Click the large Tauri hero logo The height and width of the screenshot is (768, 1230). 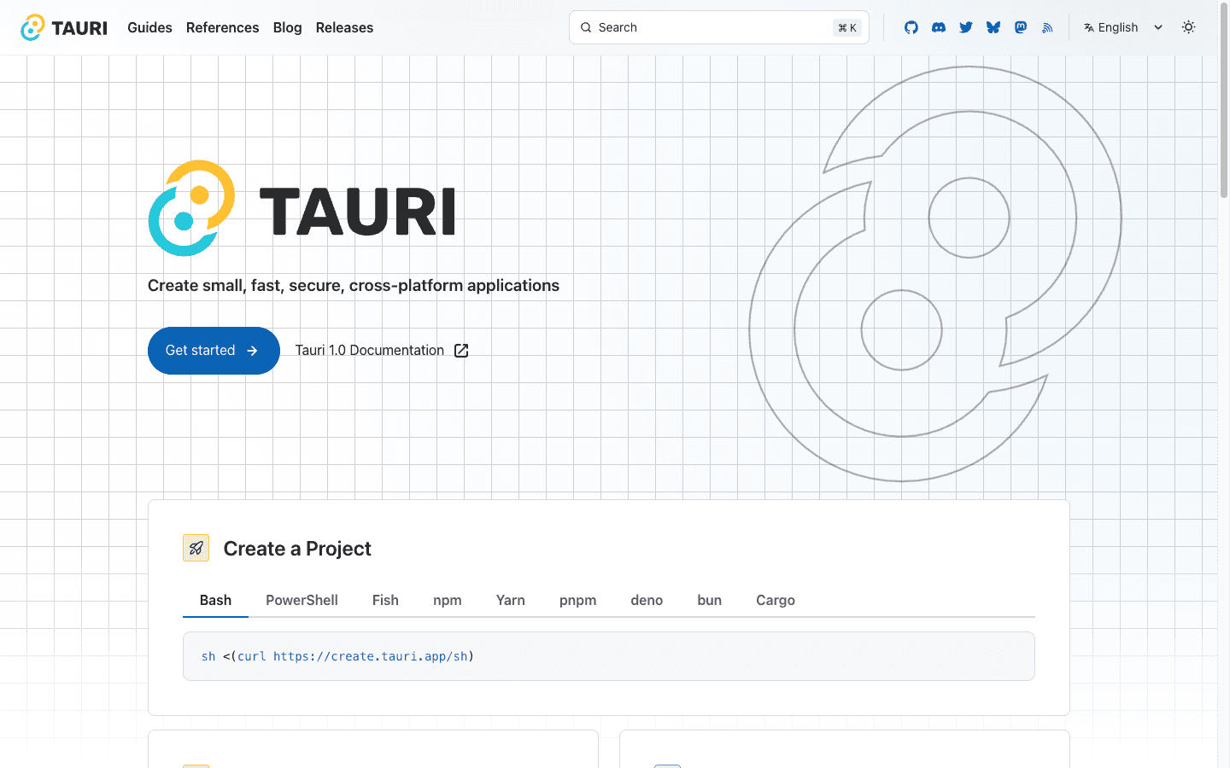(302, 208)
